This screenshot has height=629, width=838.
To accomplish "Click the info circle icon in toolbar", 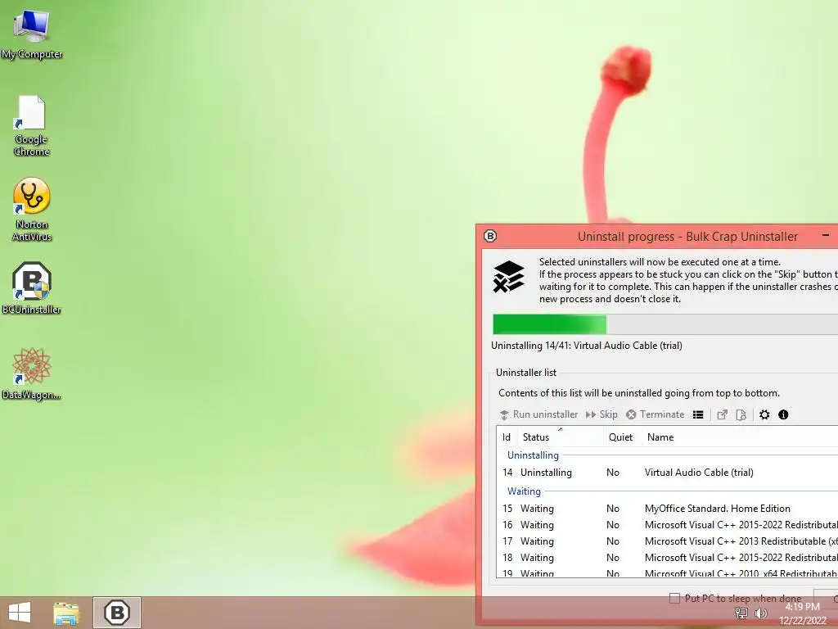I will [783, 414].
